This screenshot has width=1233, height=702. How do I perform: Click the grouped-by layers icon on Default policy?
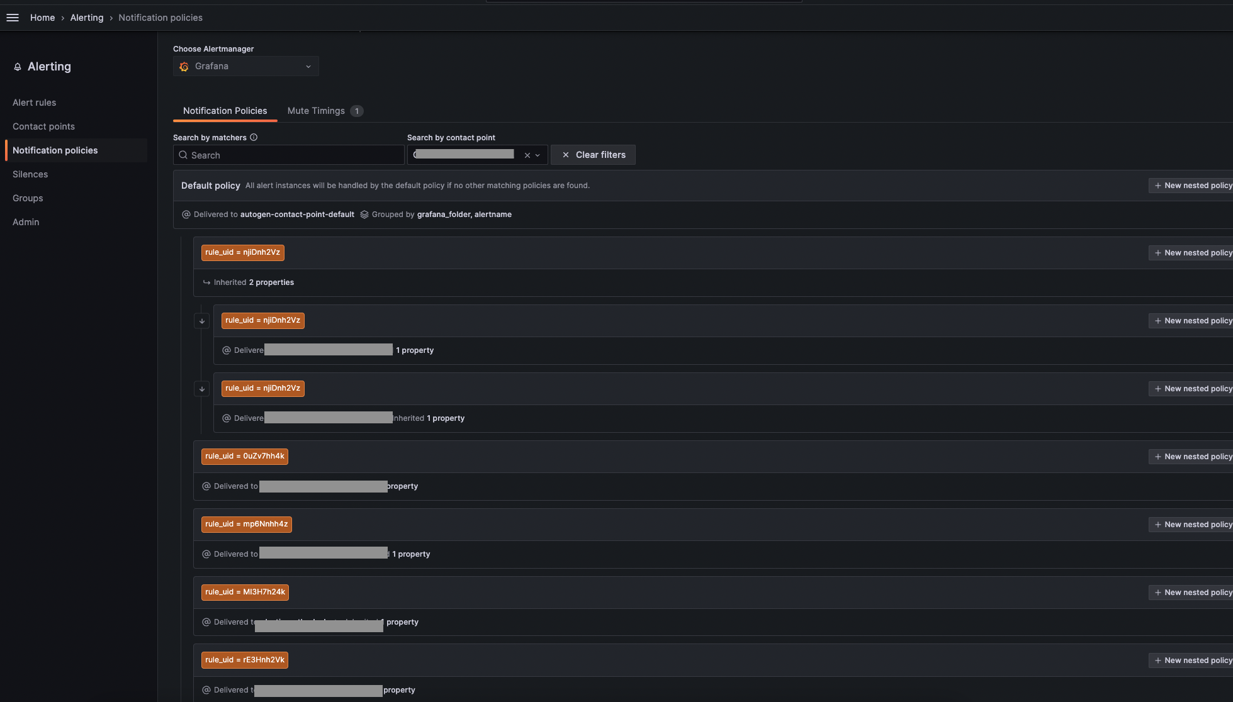point(364,214)
